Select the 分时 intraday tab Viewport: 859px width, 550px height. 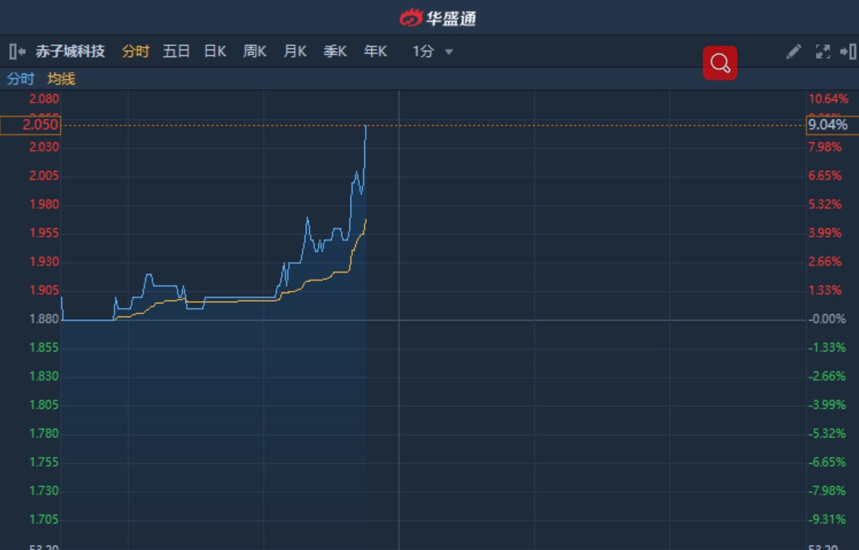(x=135, y=51)
